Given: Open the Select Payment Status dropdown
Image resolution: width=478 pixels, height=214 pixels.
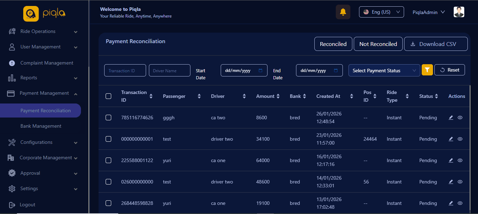Looking at the screenshot, I should (384, 70).
